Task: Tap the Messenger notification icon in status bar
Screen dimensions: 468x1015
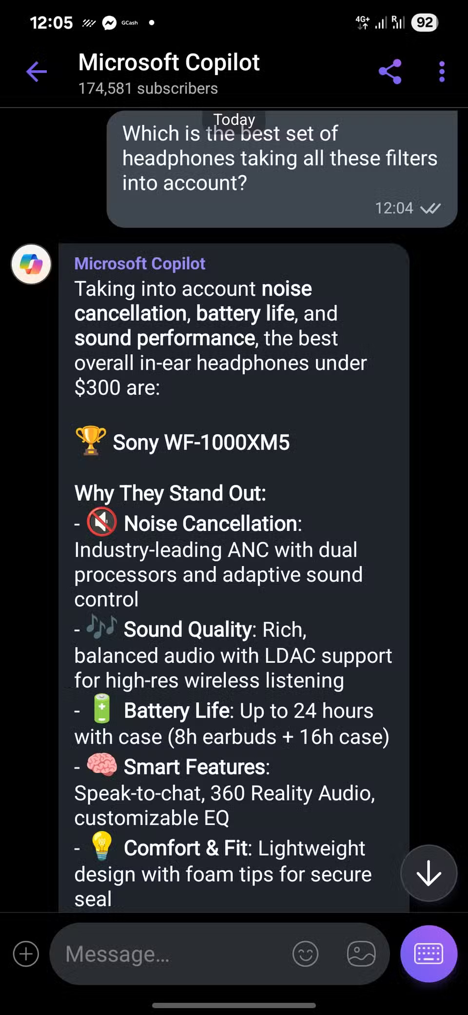Action: 109,23
